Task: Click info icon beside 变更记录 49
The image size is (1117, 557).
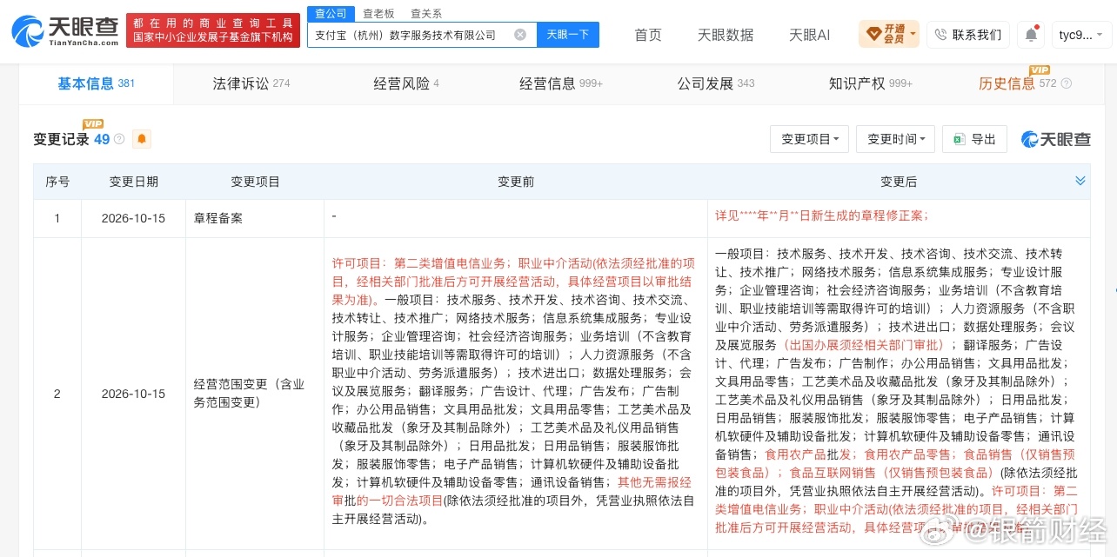Action: 119,139
